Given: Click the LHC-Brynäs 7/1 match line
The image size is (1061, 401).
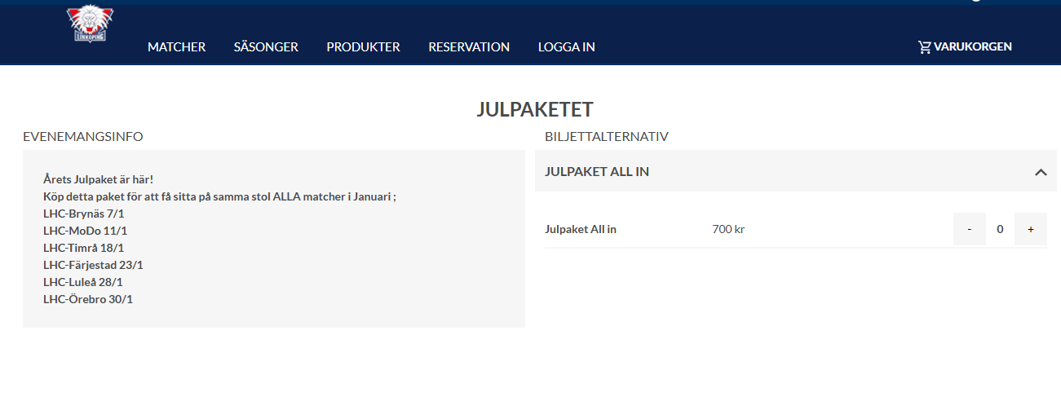Looking at the screenshot, I should coord(84,214).
